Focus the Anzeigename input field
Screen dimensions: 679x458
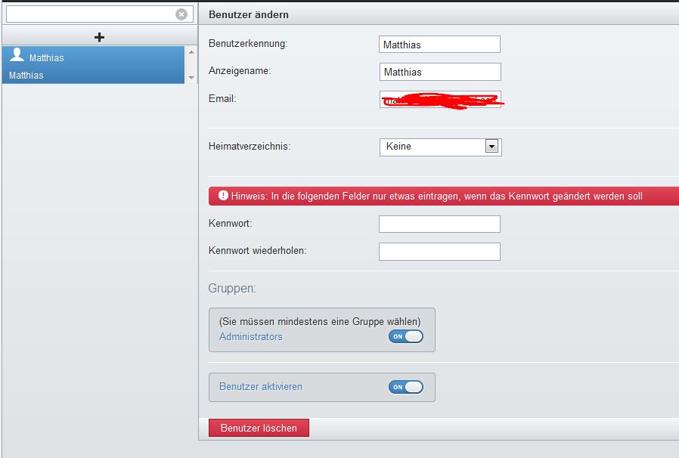pyautogui.click(x=440, y=72)
